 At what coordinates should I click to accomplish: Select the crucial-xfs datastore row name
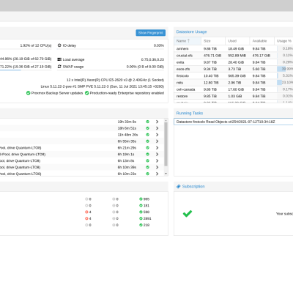(185, 56)
